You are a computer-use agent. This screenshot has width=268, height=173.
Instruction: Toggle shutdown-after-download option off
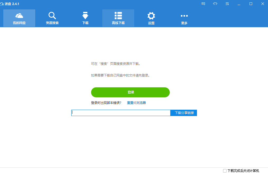pos(224,171)
